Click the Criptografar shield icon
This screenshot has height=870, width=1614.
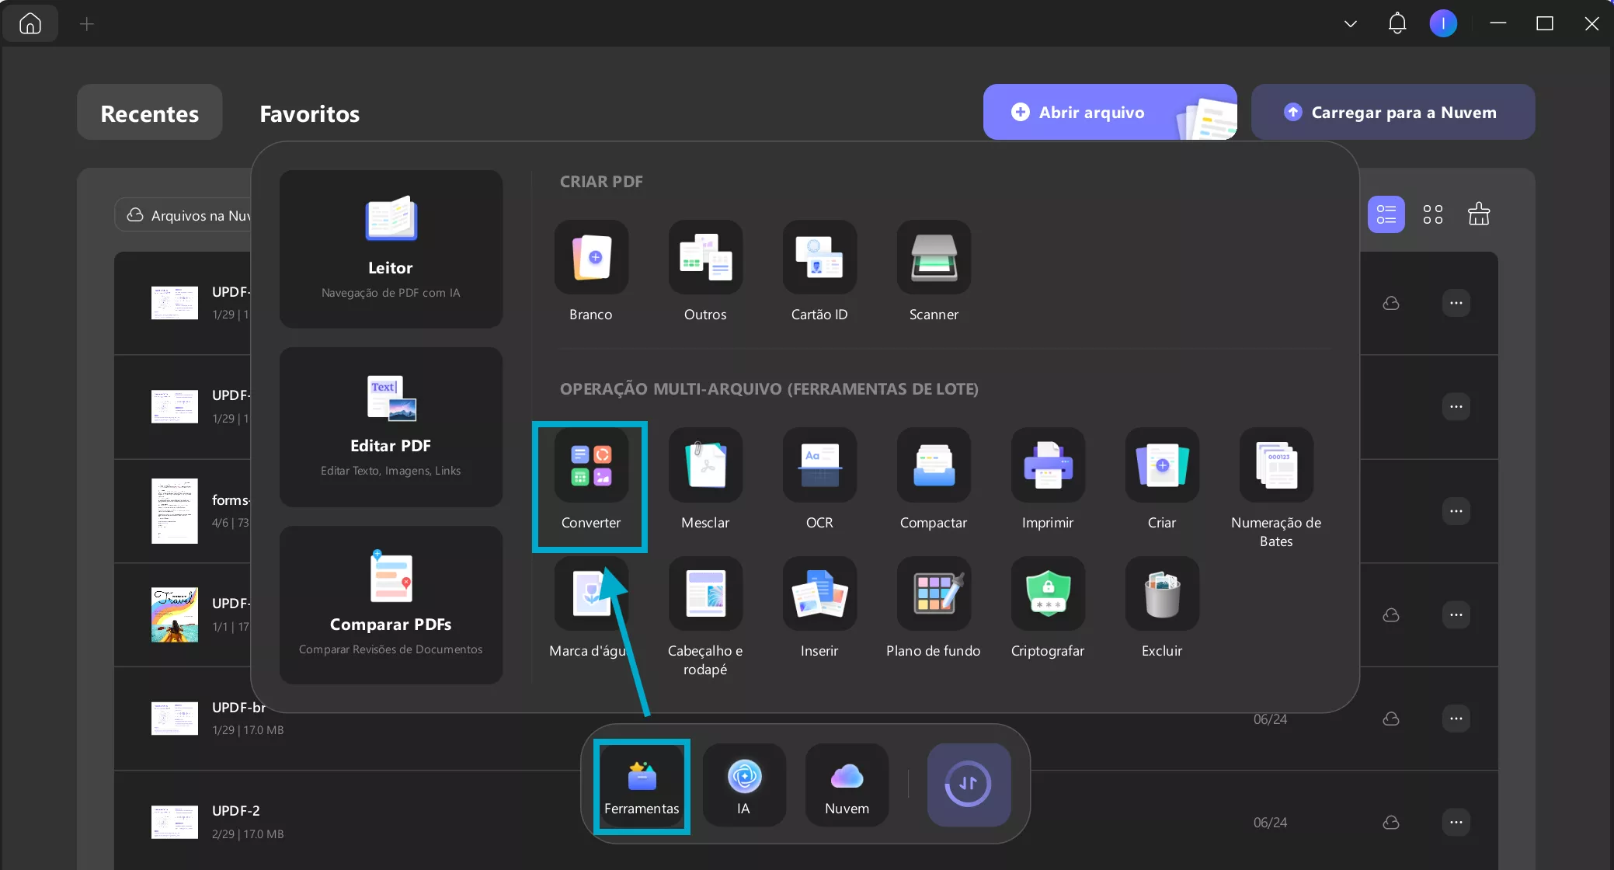(1047, 594)
